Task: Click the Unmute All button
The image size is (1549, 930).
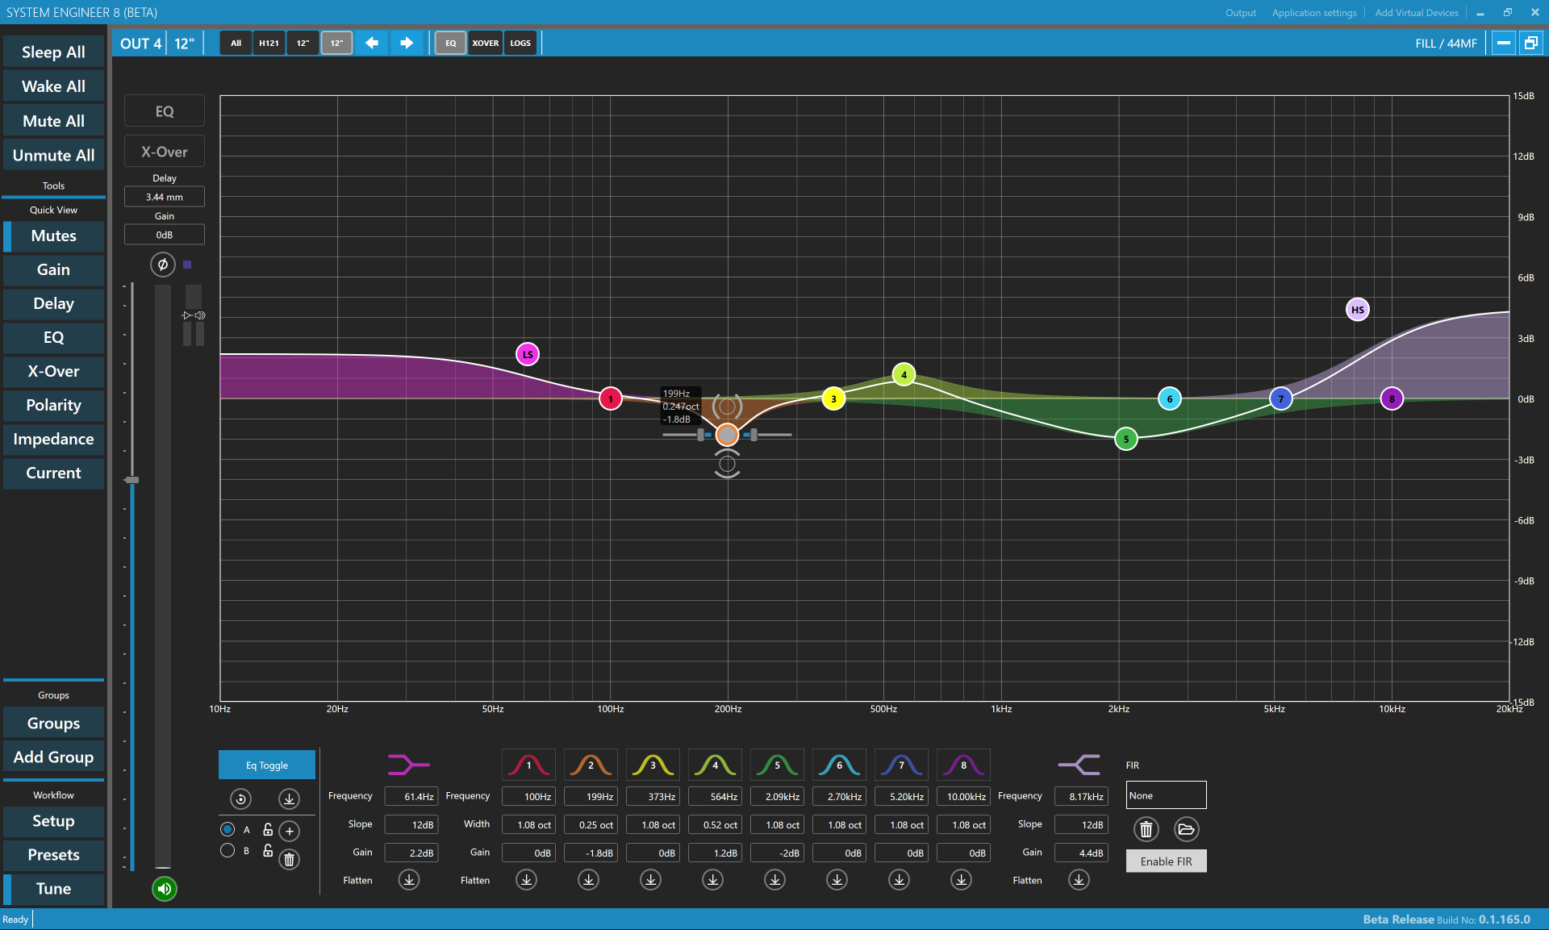Action: 53,155
